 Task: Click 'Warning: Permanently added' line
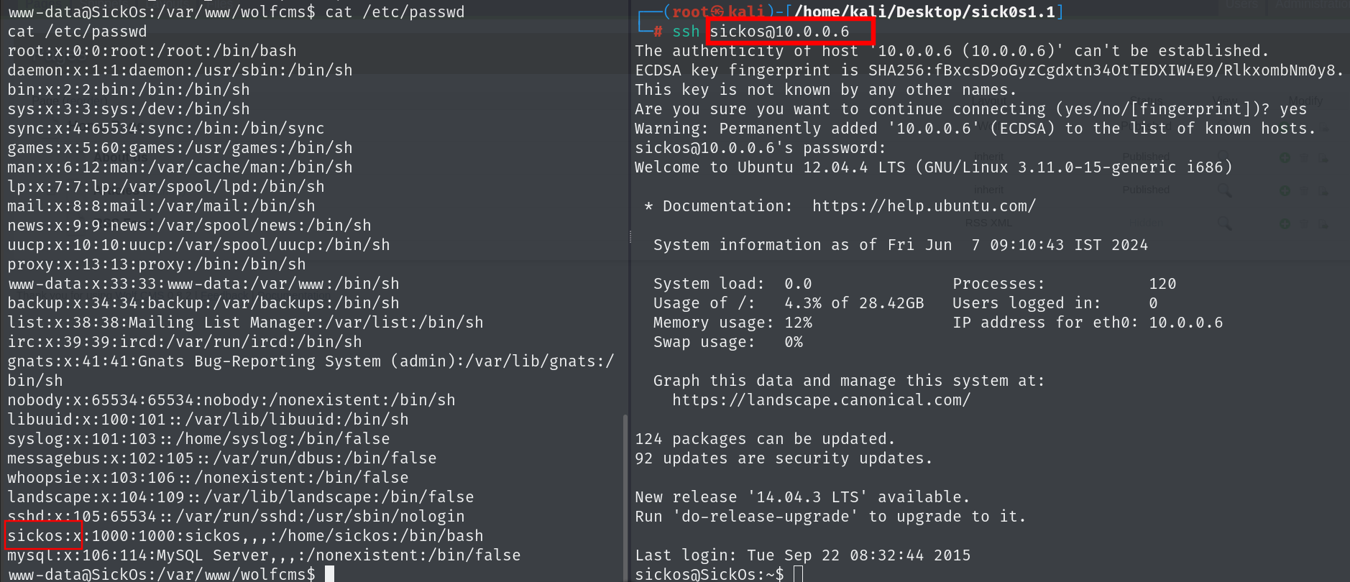975,129
